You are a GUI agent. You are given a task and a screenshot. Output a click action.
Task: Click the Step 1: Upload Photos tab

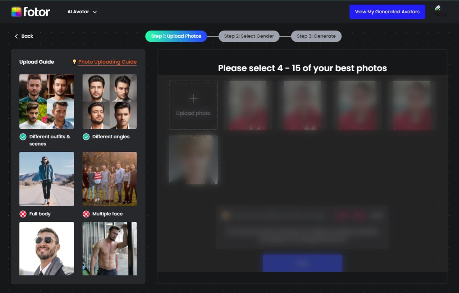pos(176,36)
